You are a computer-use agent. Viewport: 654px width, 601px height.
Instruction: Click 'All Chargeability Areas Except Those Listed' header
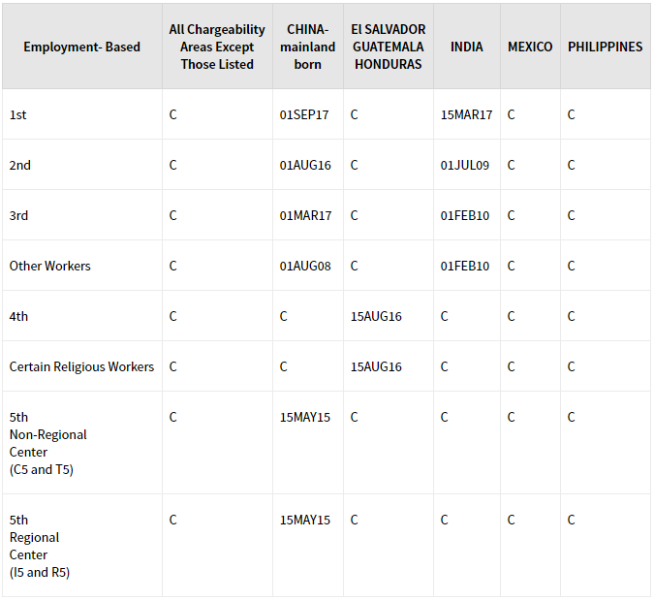coord(217,47)
